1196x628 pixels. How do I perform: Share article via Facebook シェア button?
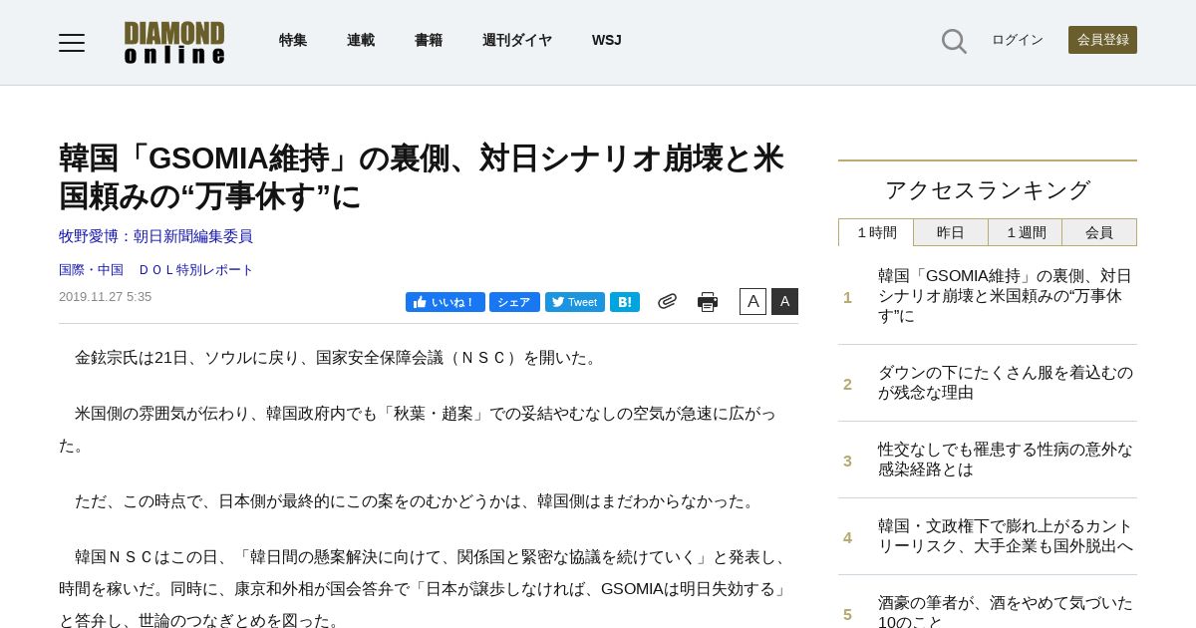coord(514,302)
